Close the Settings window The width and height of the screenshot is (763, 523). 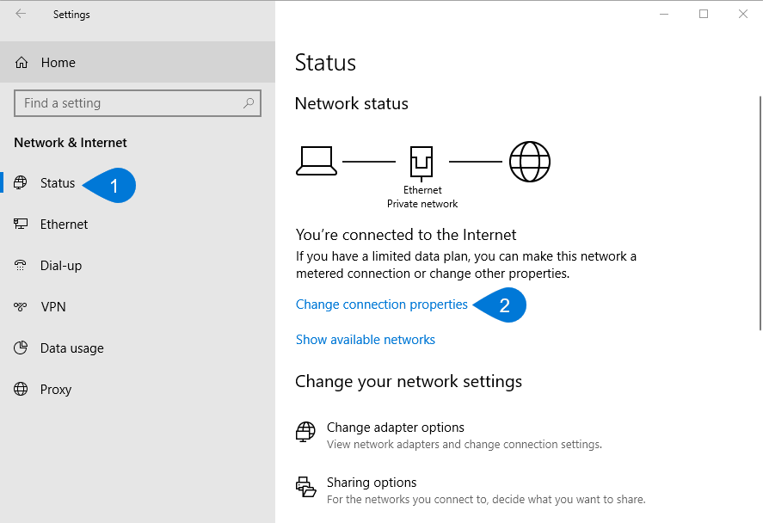point(742,14)
